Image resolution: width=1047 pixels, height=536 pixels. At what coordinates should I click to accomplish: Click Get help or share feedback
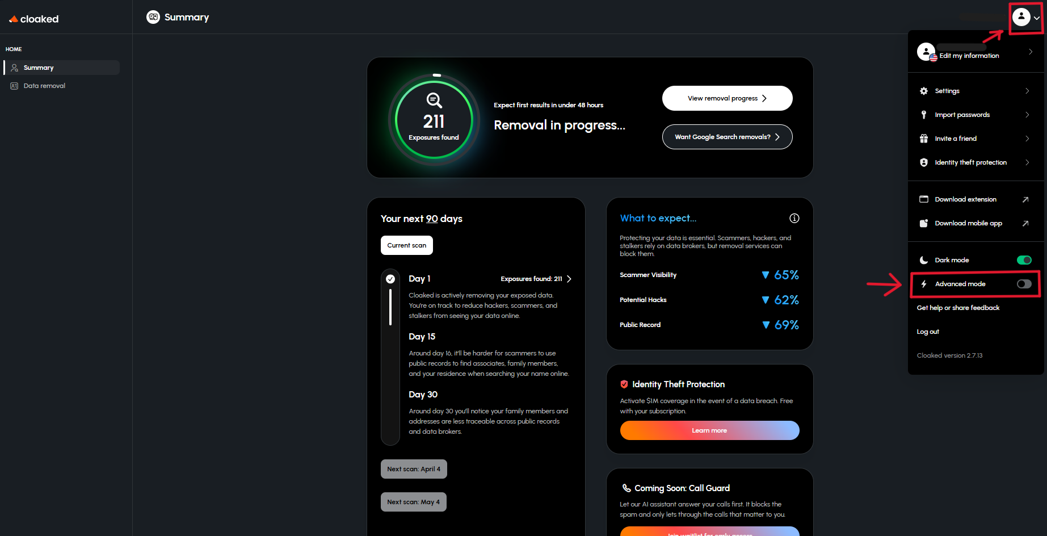[x=958, y=308]
